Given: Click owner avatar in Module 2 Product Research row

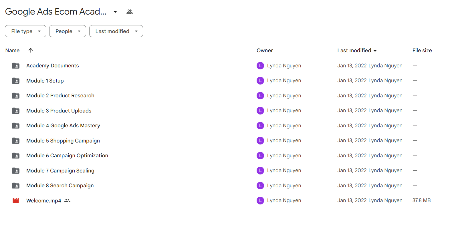Looking at the screenshot, I should pyautogui.click(x=260, y=96).
